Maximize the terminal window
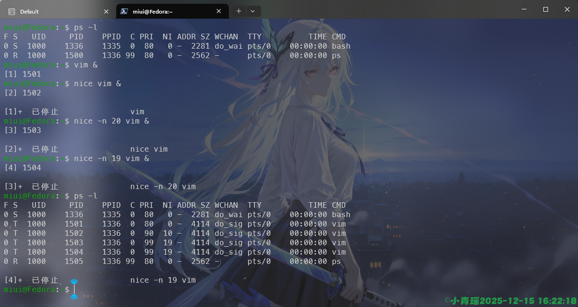This screenshot has height=307, width=578. [546, 9]
